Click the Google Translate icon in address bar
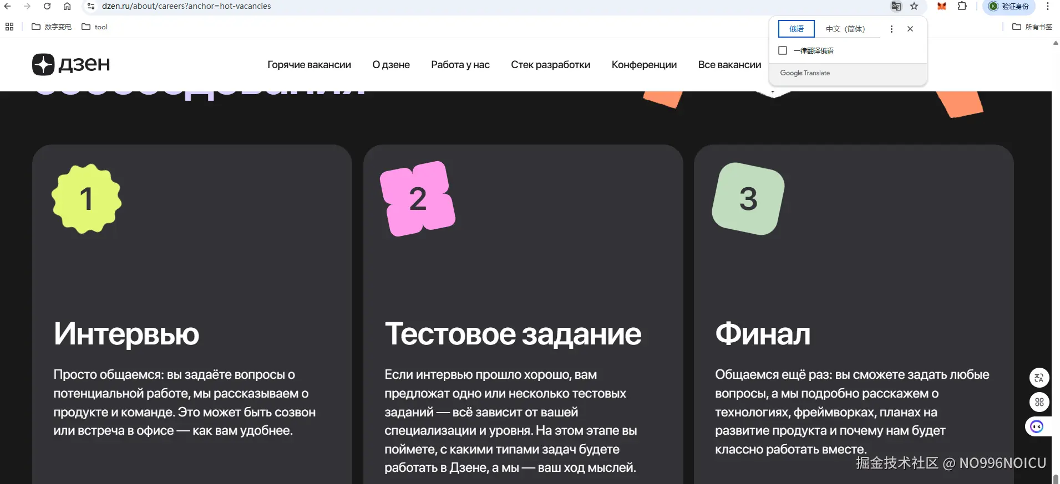 coord(896,6)
